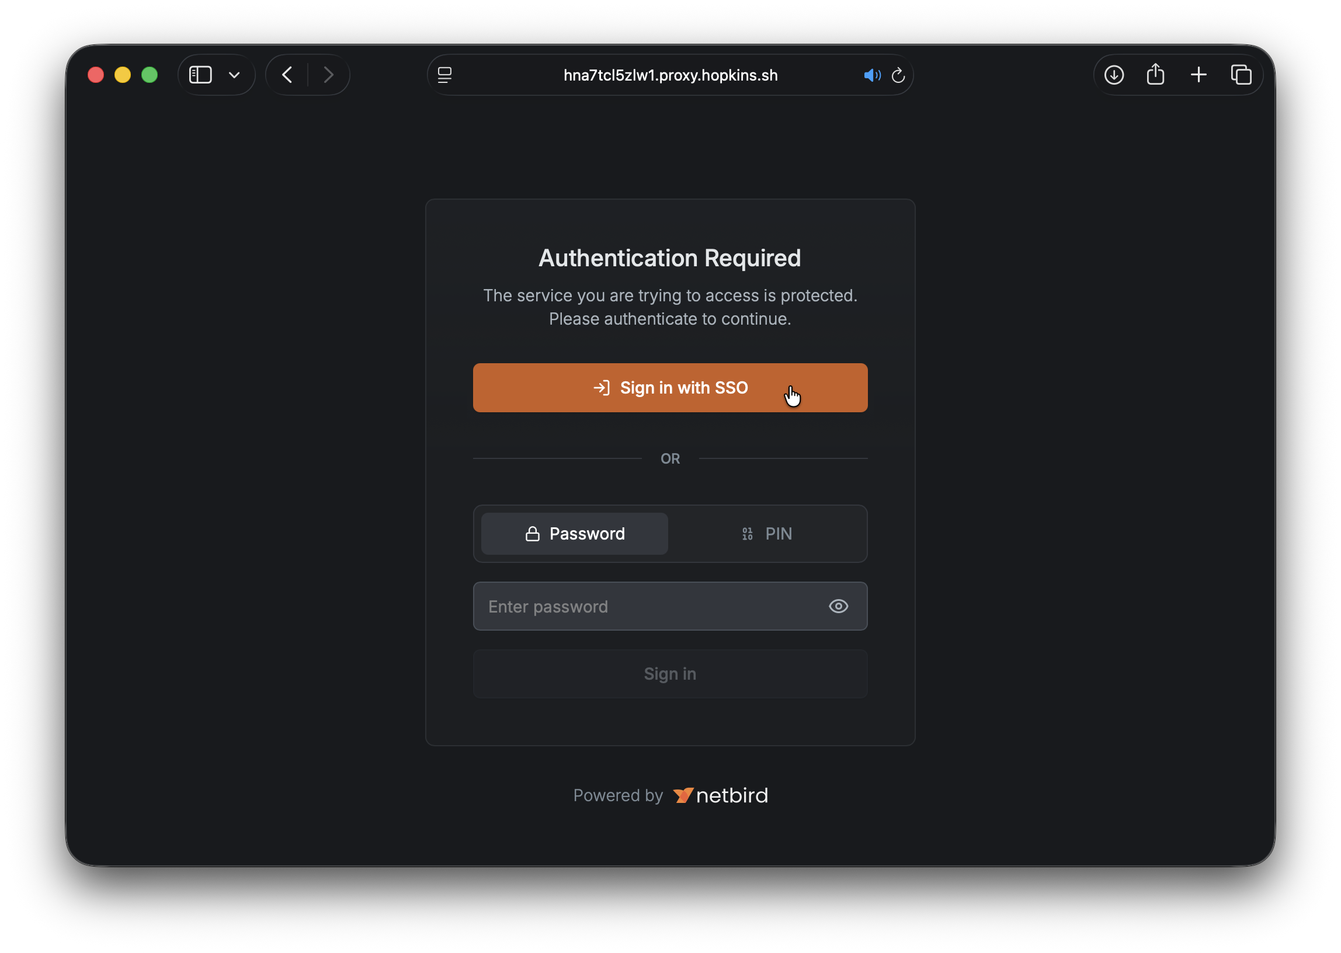Open a new tab with the plus icon
The height and width of the screenshot is (953, 1341).
click(x=1199, y=75)
